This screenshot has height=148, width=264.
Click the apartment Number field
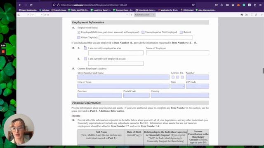coord(198,77)
